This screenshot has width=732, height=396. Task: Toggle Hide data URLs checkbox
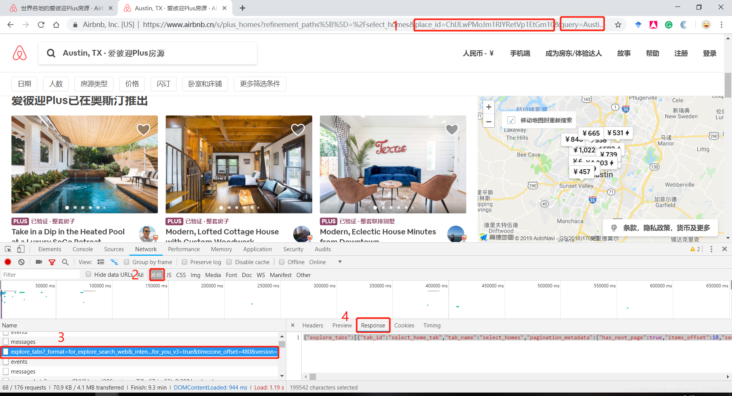tap(88, 274)
